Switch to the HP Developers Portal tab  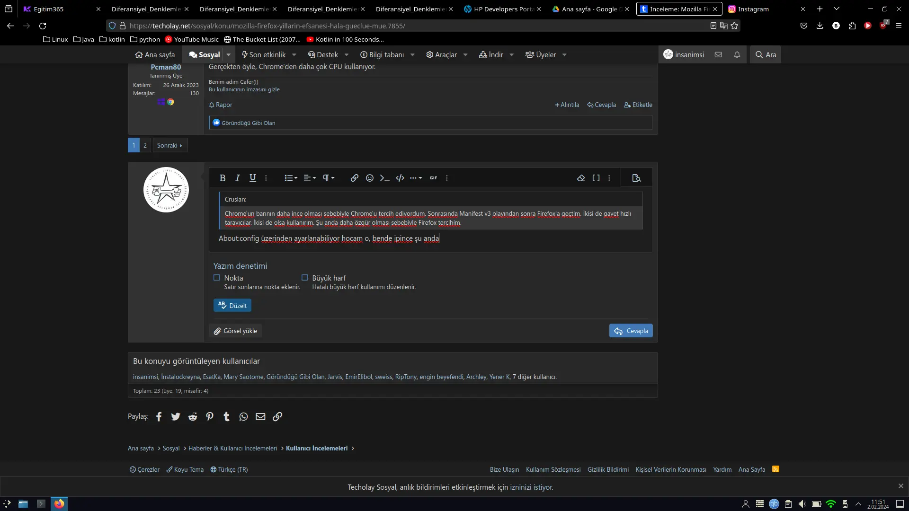click(x=503, y=9)
